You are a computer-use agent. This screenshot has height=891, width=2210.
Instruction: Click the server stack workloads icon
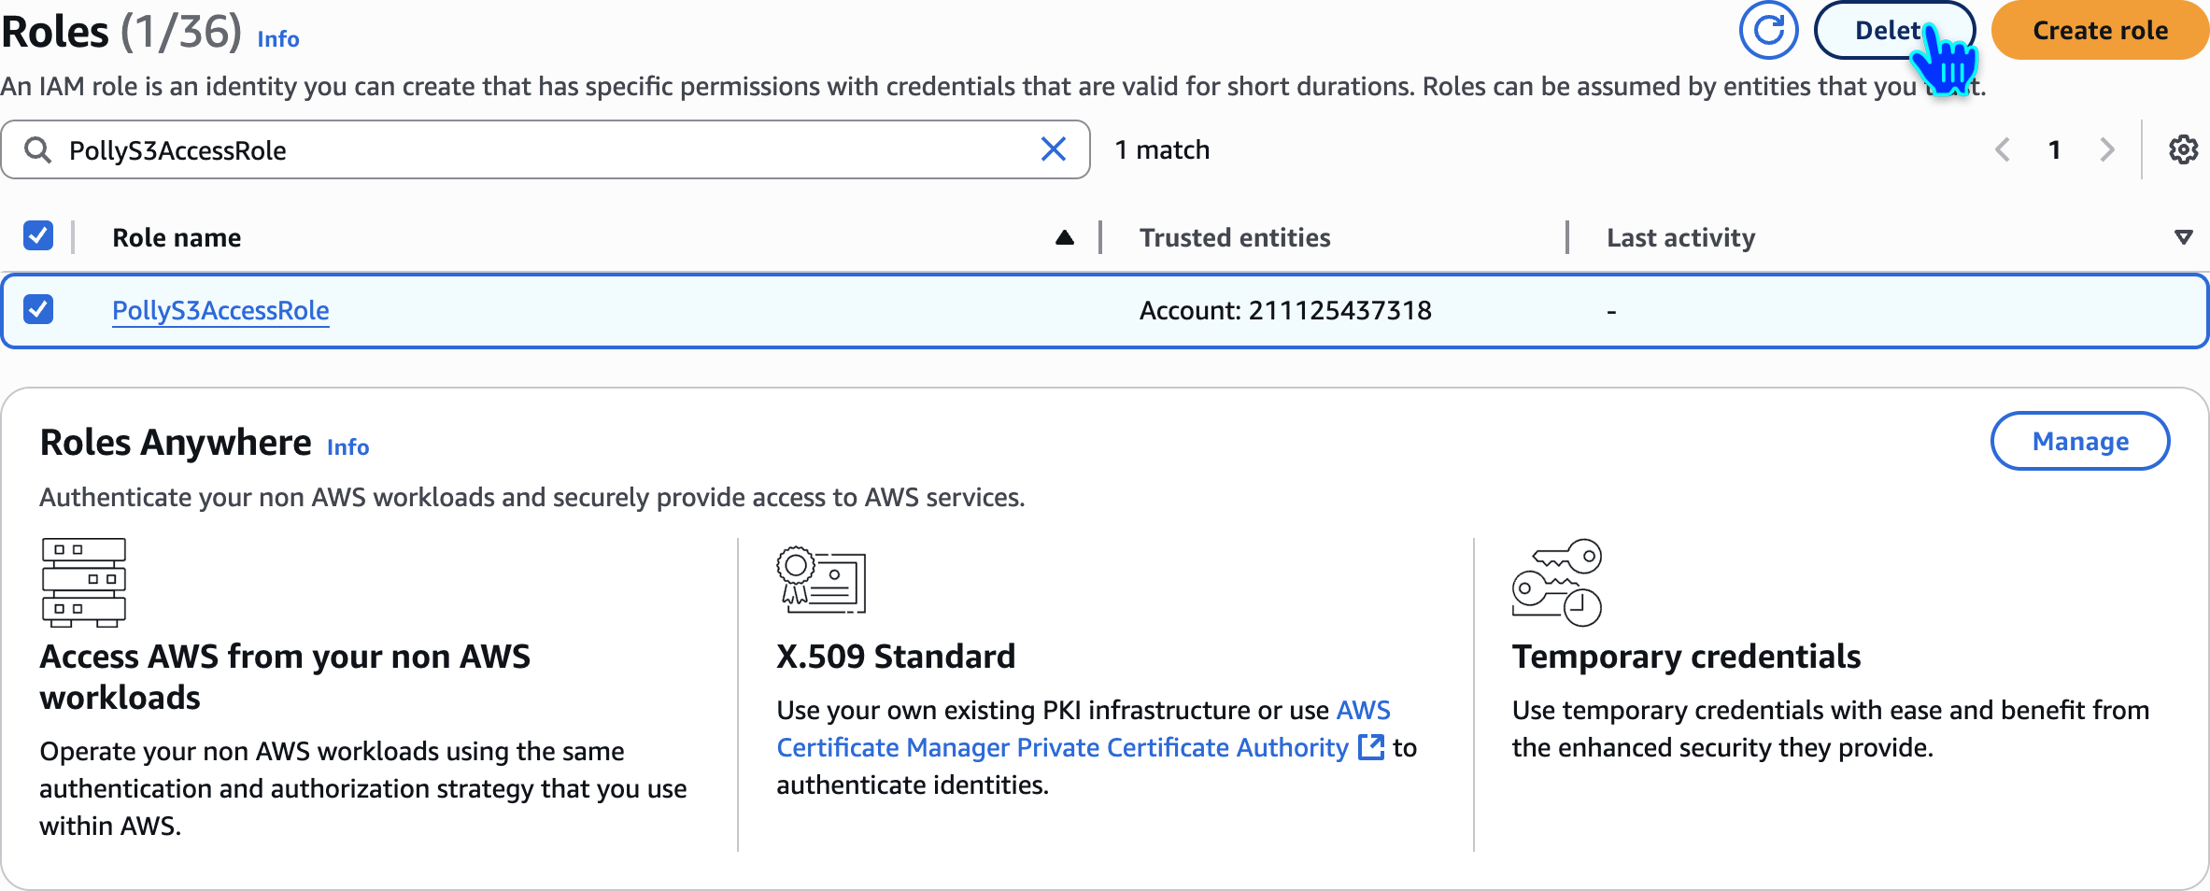83,582
